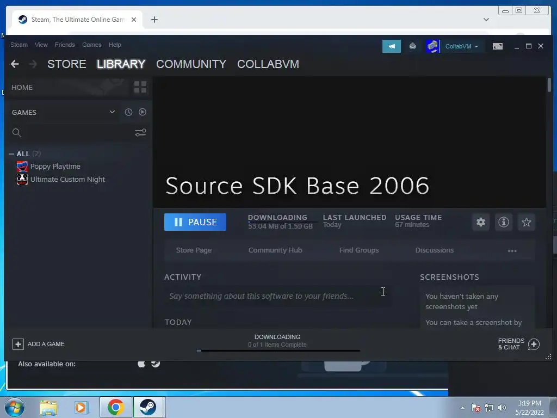Expand the GAMES category dropdown
Viewport: 557px width, 418px height.
click(x=112, y=112)
